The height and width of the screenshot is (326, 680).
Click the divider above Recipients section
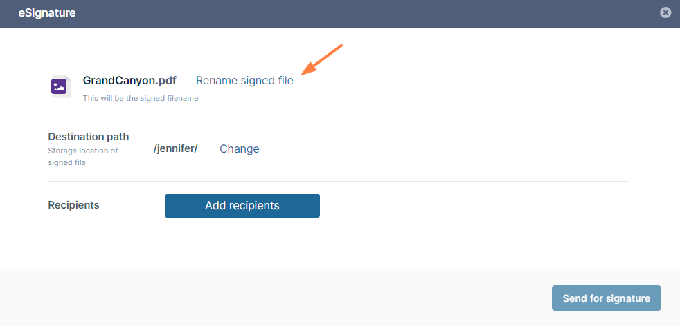pyautogui.click(x=338, y=181)
